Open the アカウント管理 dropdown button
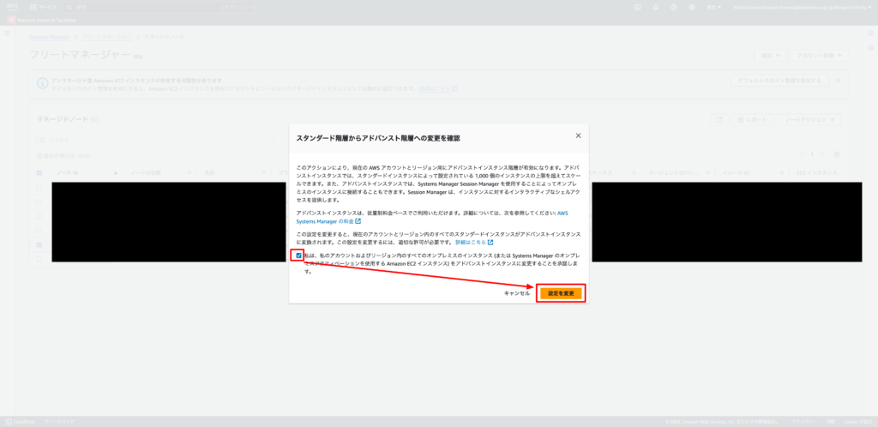The width and height of the screenshot is (878, 427). click(x=819, y=56)
